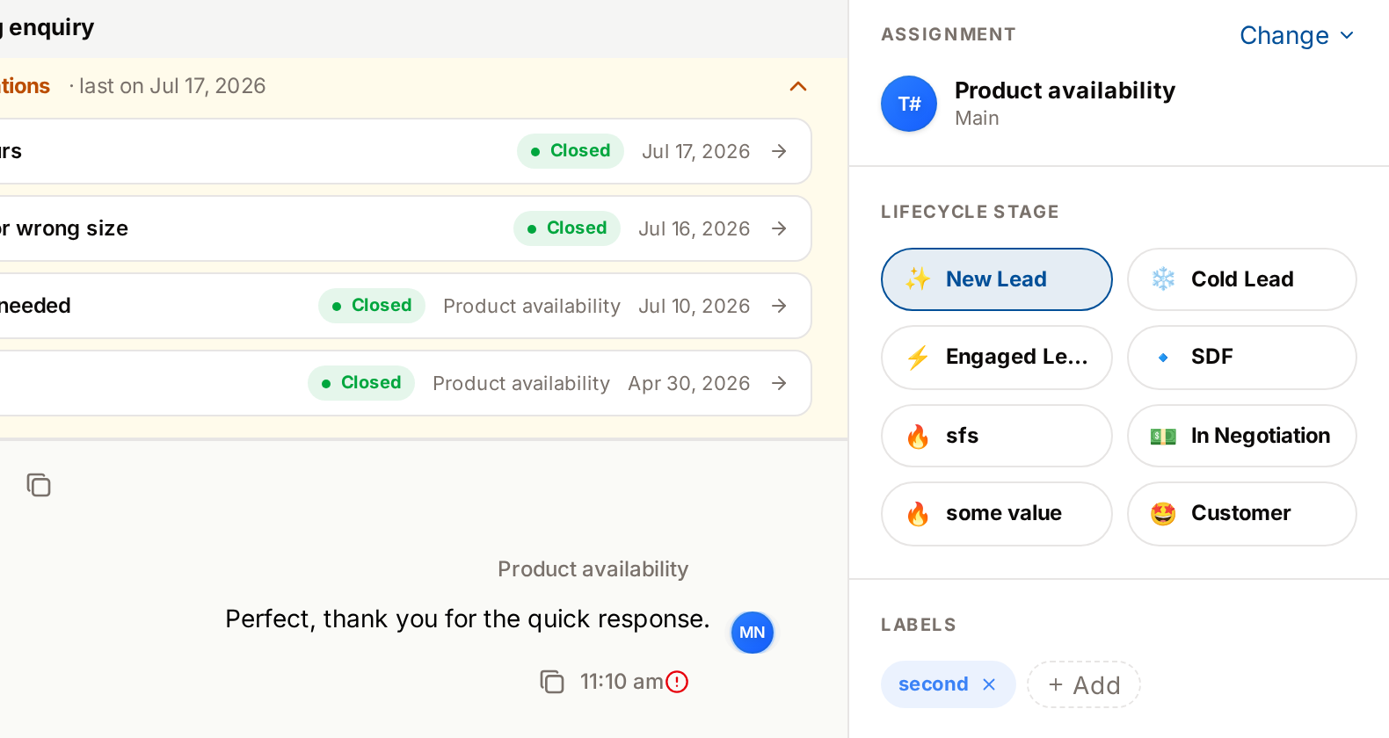The width and height of the screenshot is (1389, 738).
Task: Click the MN avatar beside the message
Action: point(753,633)
